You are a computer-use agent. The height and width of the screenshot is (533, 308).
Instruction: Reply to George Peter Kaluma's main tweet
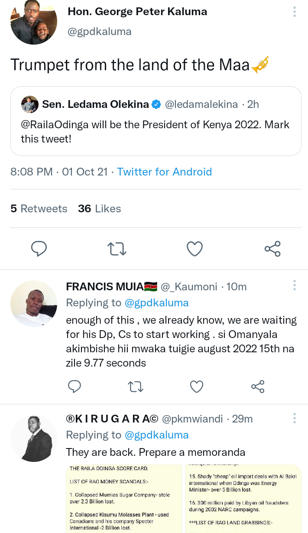39,248
